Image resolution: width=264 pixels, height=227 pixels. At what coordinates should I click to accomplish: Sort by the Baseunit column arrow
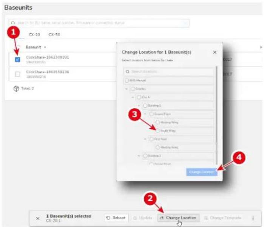[45, 47]
